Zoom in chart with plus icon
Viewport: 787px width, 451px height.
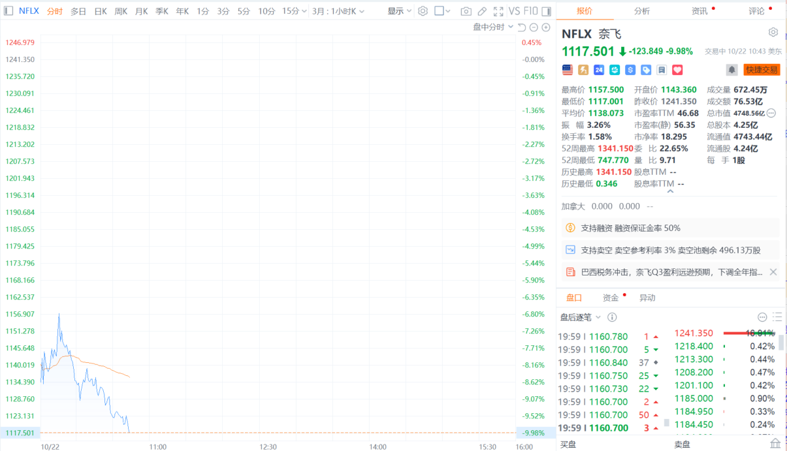point(546,27)
